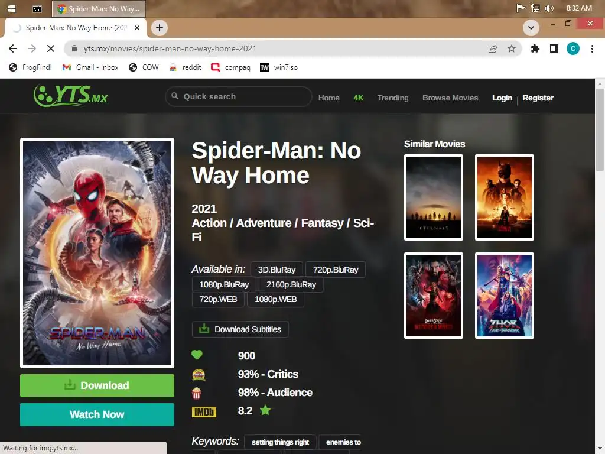Viewport: 605px width, 454px height.
Task: Open the Gmail - Inbox bookmark
Action: pyautogui.click(x=90, y=67)
